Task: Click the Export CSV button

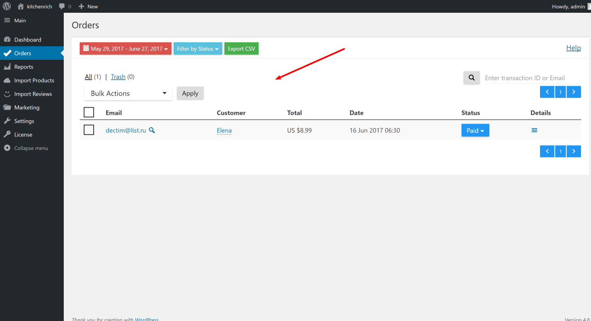Action: pyautogui.click(x=242, y=49)
